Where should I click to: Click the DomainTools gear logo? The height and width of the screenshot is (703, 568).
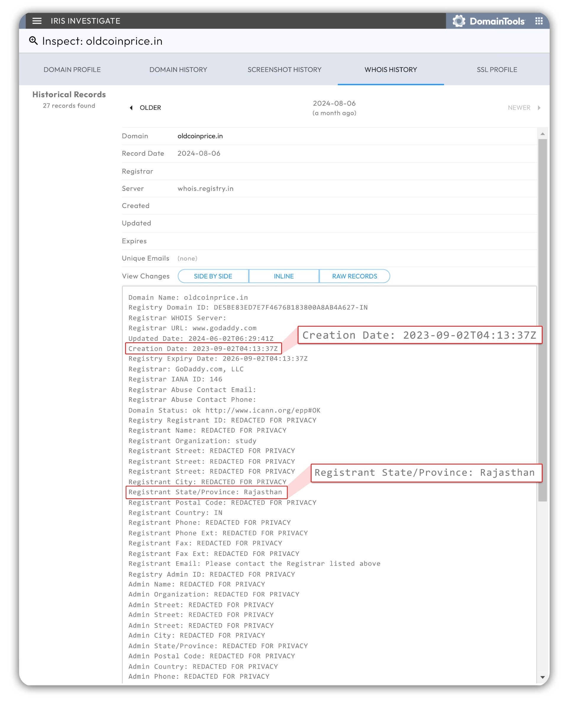point(459,21)
